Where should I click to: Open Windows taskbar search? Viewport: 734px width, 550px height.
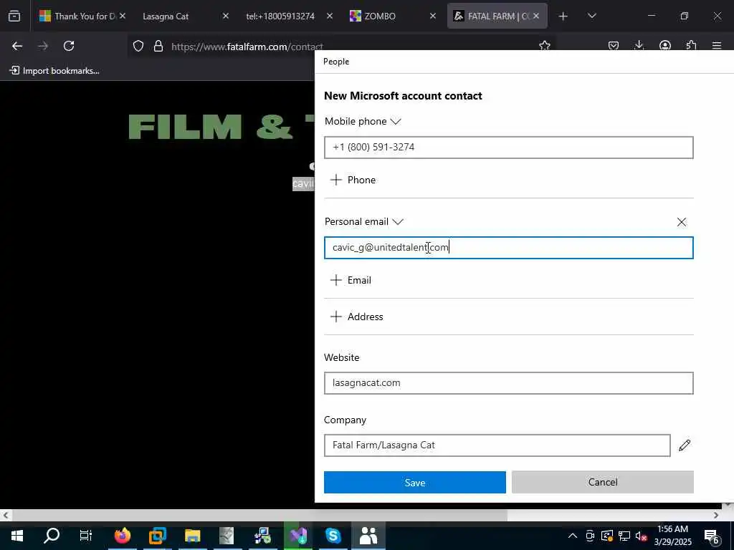point(52,536)
